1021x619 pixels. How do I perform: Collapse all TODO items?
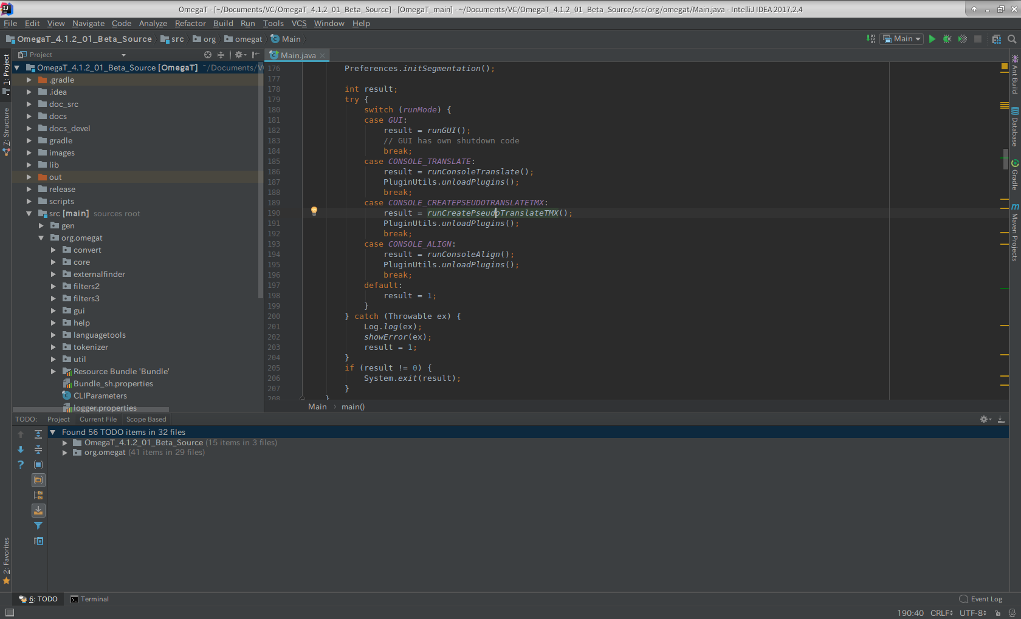(38, 450)
